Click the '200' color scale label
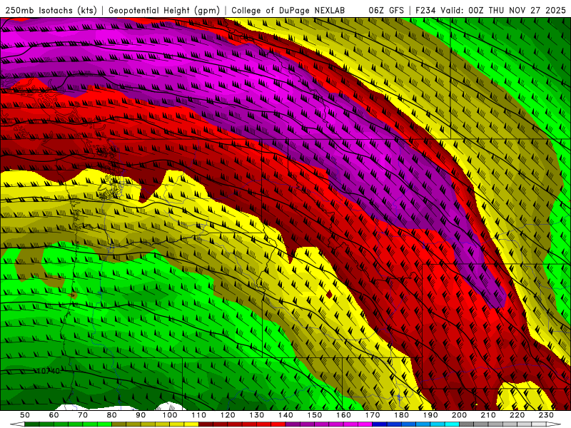 tap(459, 415)
